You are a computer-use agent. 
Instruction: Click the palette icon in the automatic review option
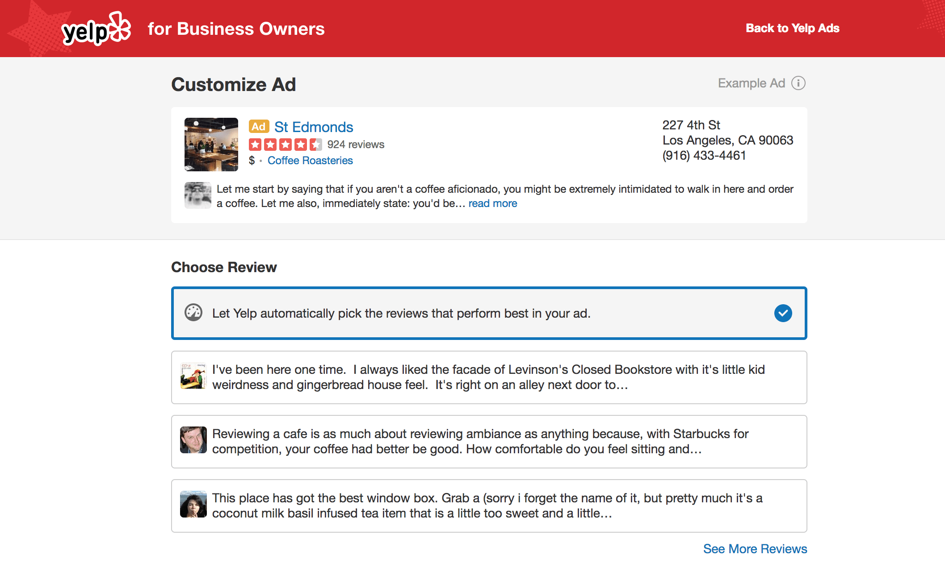(x=193, y=313)
